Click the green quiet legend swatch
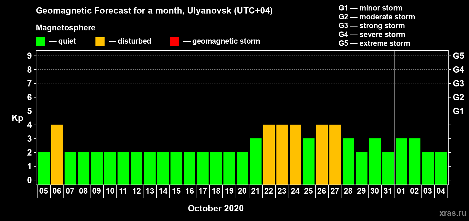This screenshot has height=221, width=469. [x=40, y=42]
